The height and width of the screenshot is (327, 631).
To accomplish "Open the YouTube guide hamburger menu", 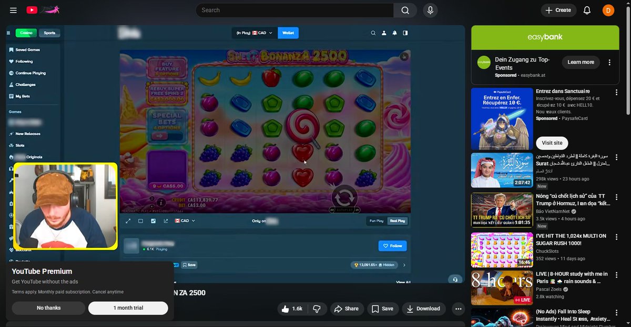I will (x=13, y=10).
